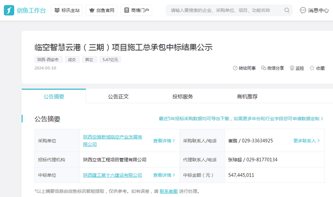The image size is (333, 197).
Task: Open 标讯主站 from the top navigation
Action: click(66, 10)
